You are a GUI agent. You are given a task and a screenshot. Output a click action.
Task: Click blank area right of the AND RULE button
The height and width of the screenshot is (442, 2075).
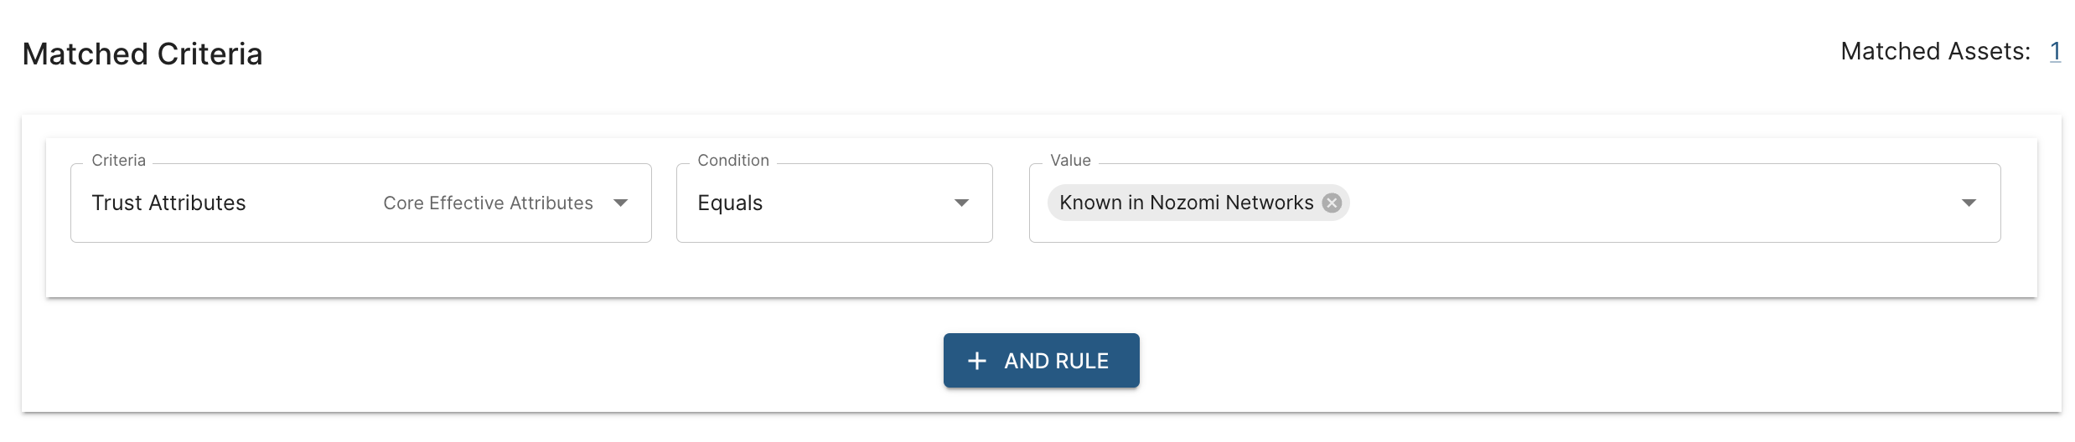(x=1508, y=361)
